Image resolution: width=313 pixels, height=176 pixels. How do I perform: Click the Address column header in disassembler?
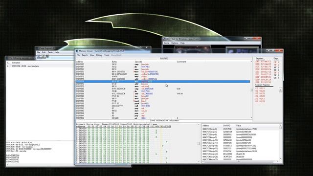[80, 62]
